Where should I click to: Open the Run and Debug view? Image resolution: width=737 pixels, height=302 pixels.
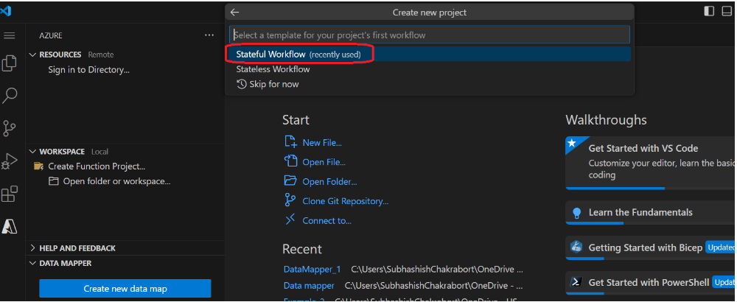click(10, 161)
